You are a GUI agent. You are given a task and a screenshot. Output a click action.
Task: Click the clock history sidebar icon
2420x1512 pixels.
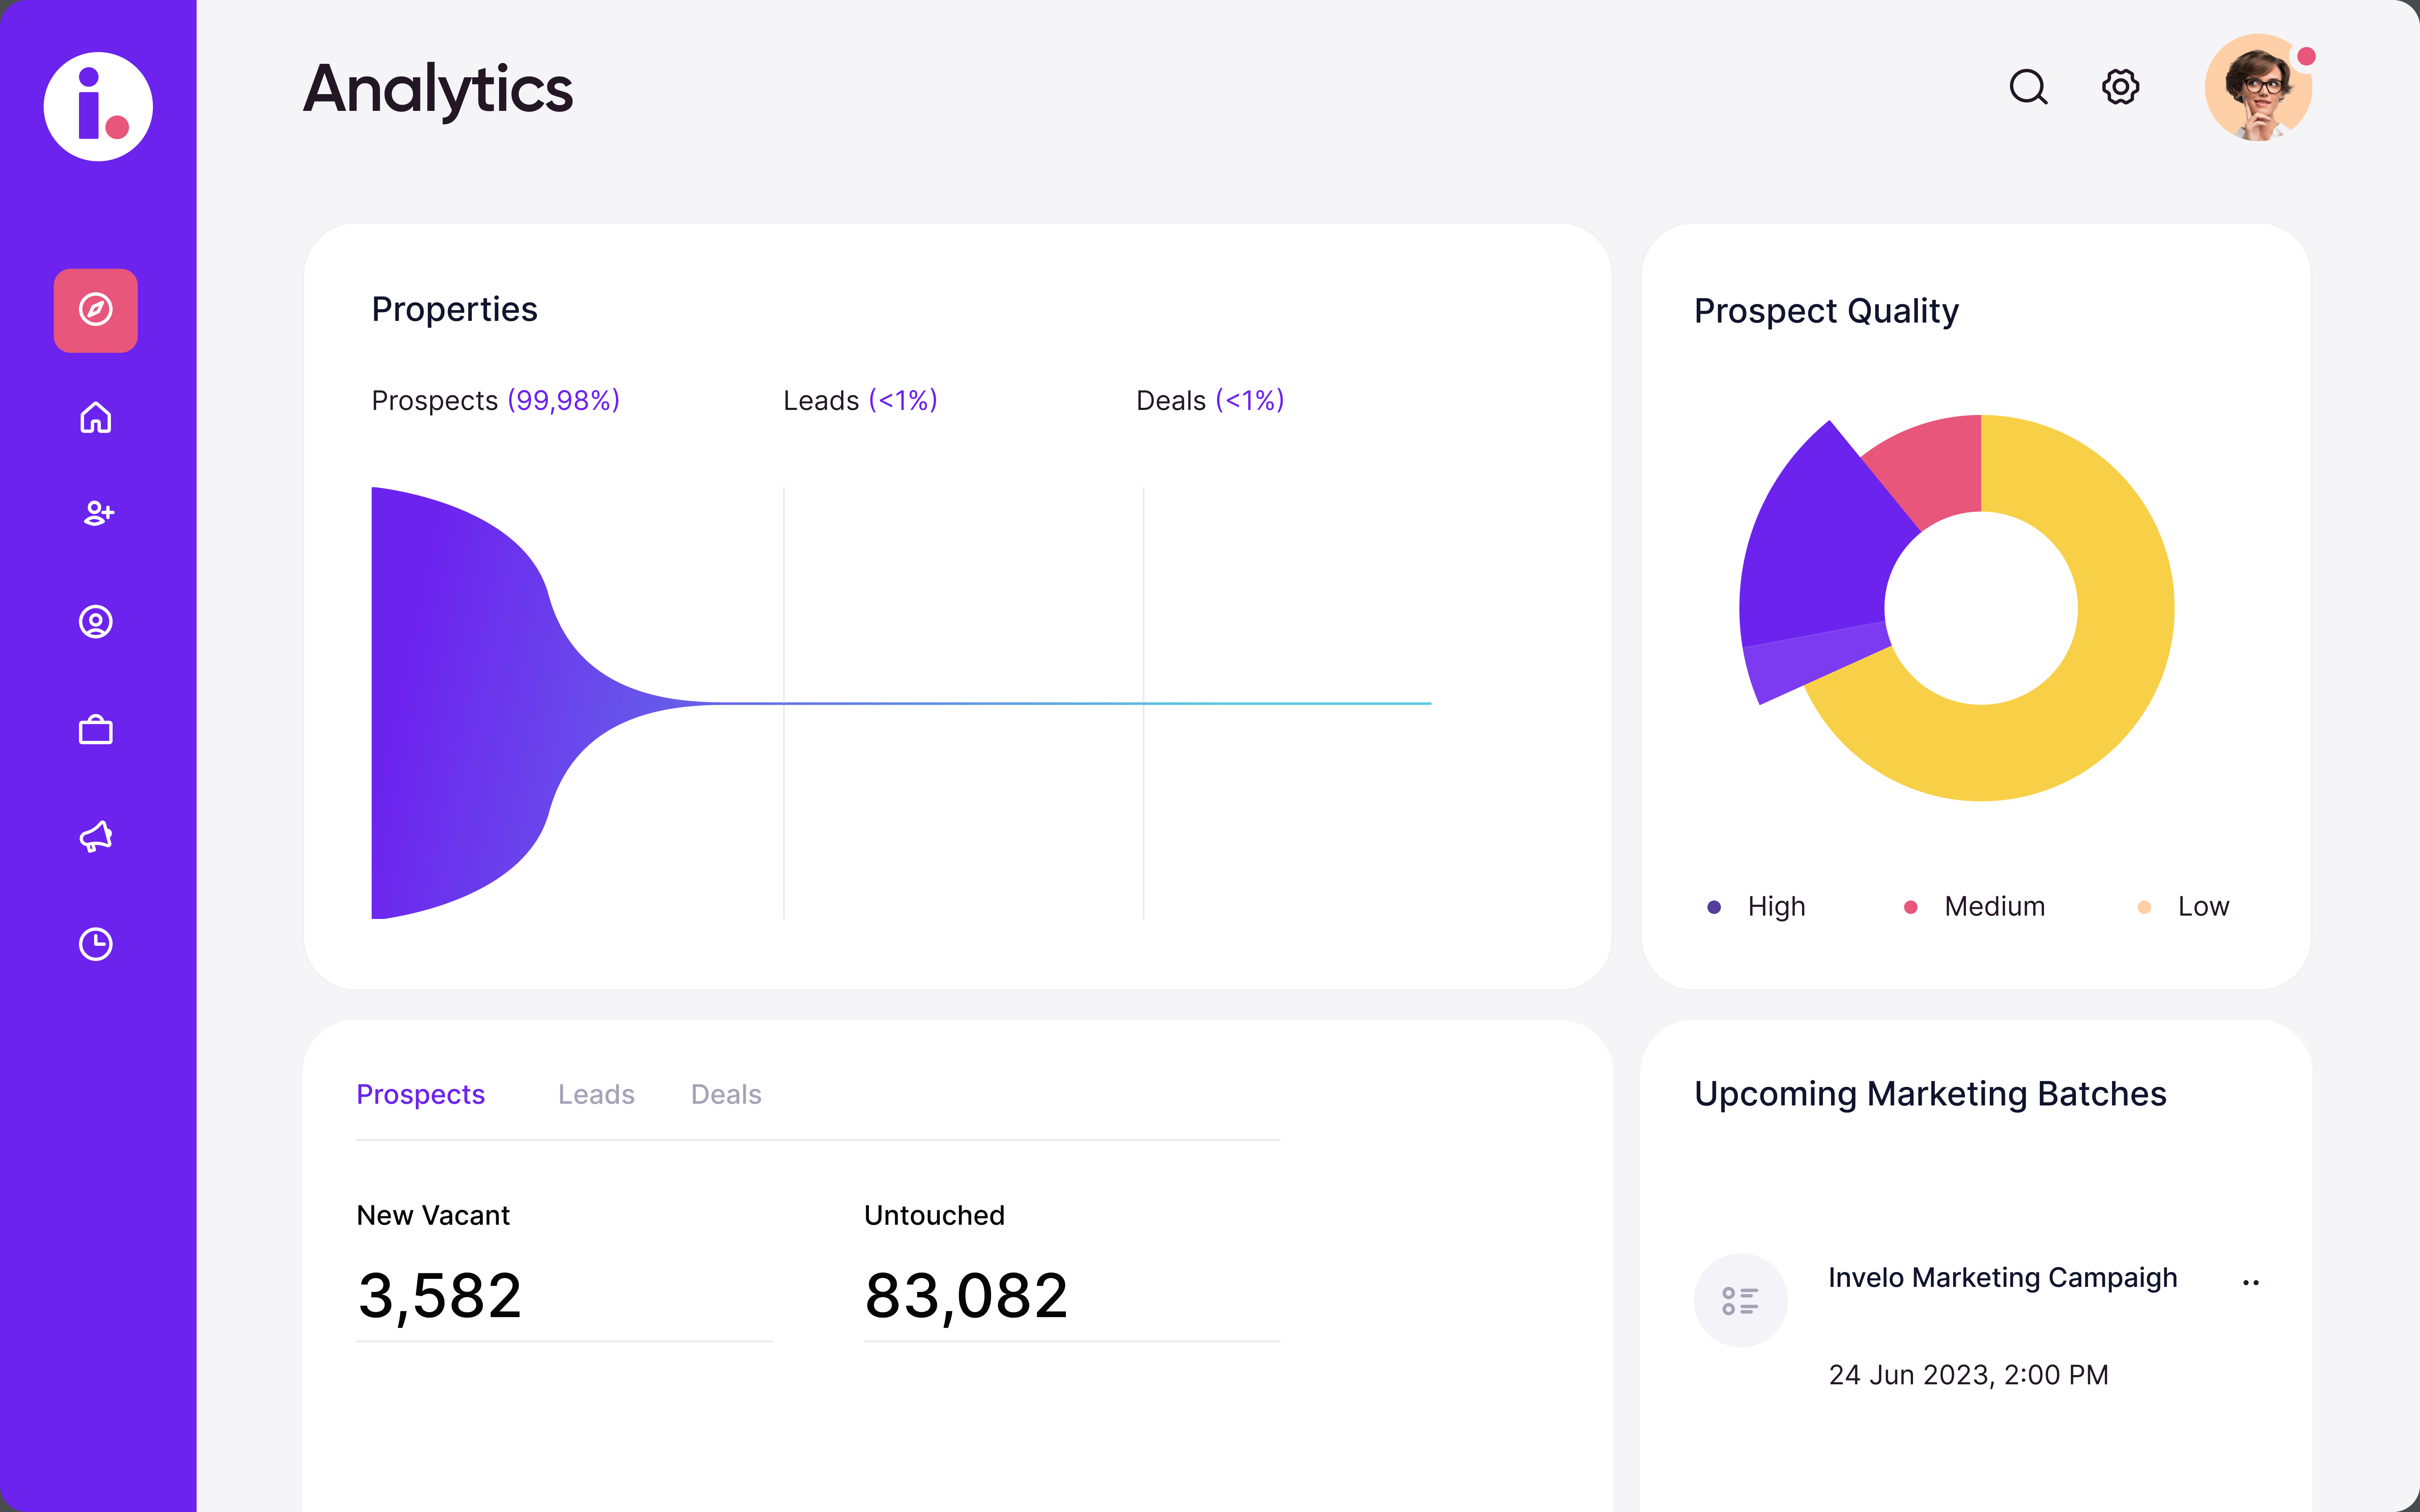96,944
